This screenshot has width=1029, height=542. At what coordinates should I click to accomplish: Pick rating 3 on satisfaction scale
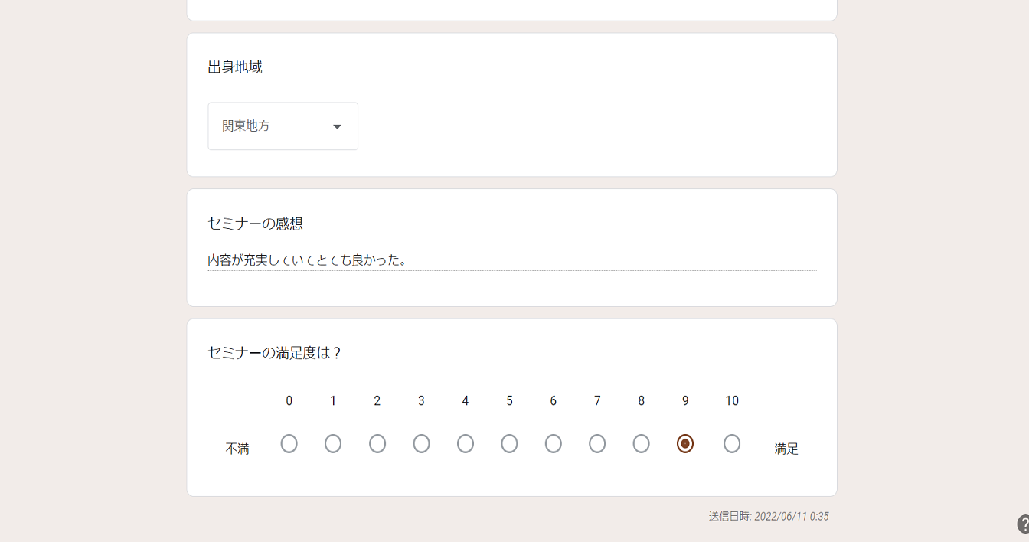tap(421, 444)
